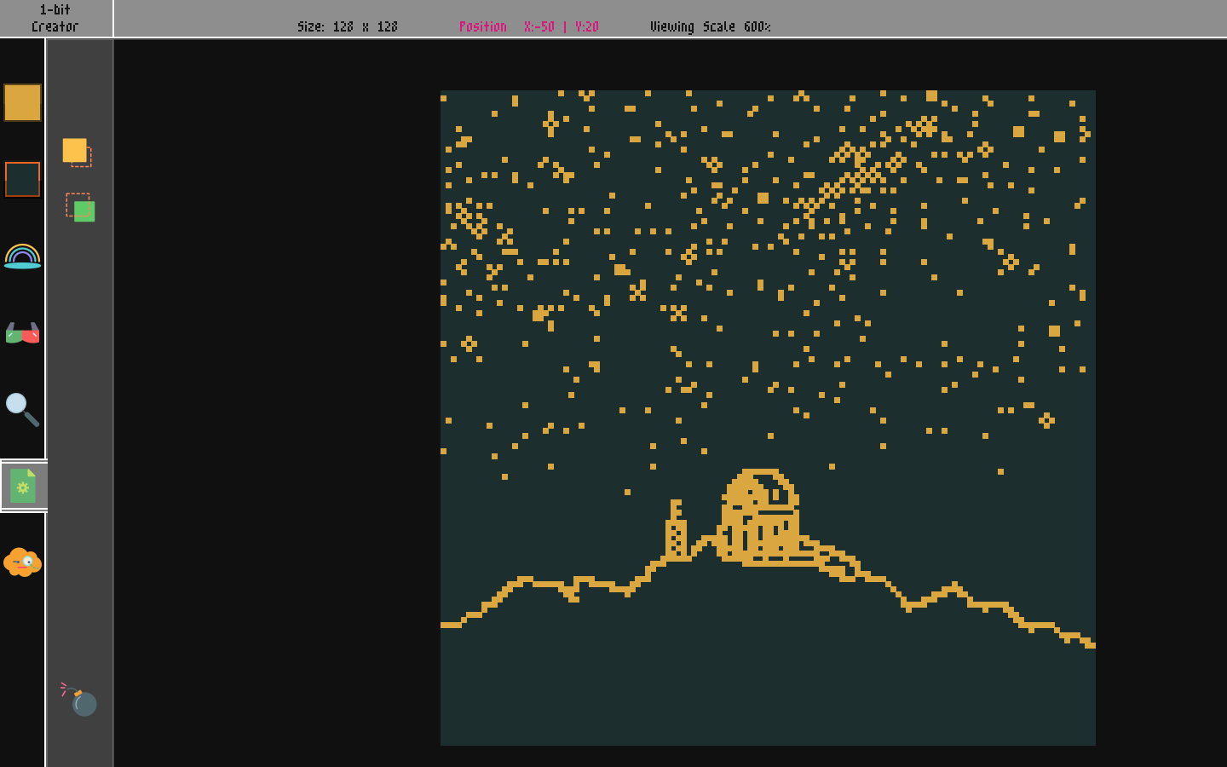
Task: Click the 1-bit Creator title
Action: [55, 18]
